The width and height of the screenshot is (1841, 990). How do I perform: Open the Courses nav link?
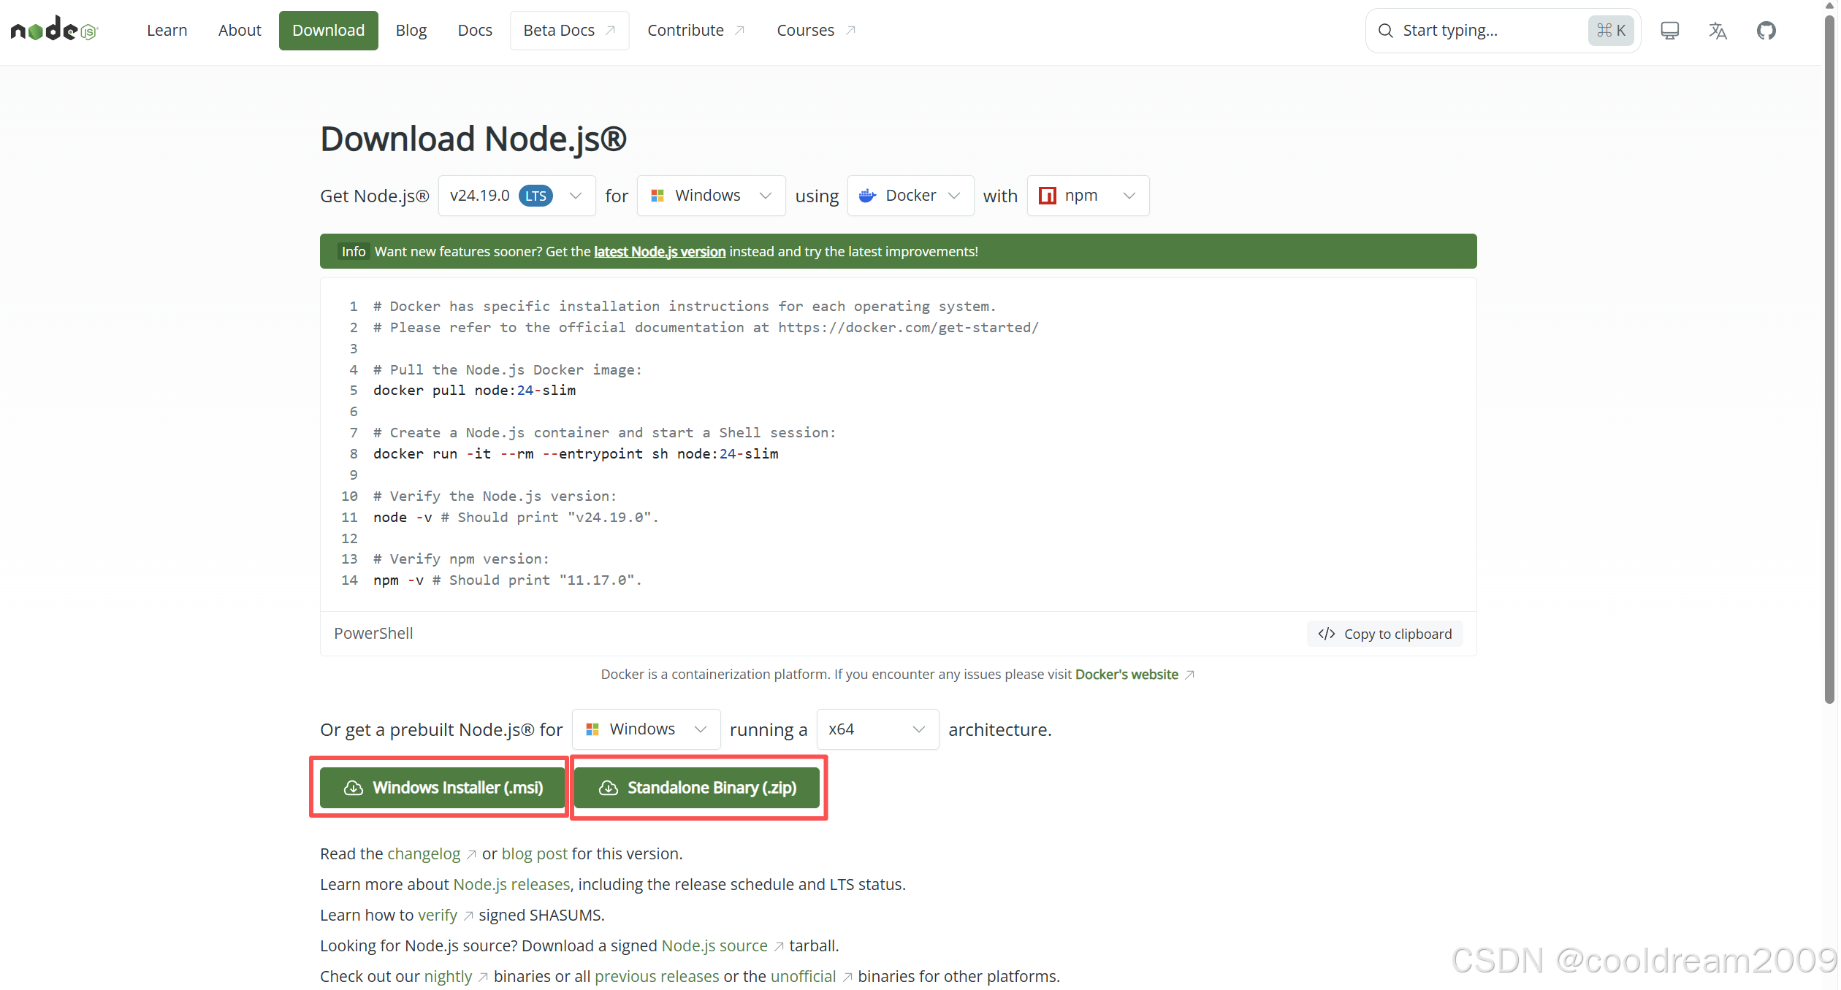pyautogui.click(x=815, y=31)
